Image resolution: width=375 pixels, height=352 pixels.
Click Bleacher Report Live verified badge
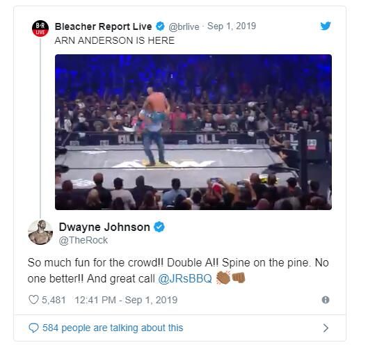[160, 26]
